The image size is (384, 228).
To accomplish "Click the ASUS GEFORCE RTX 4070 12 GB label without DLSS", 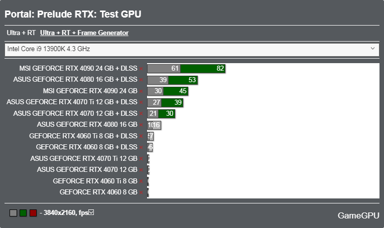I will (x=87, y=169).
